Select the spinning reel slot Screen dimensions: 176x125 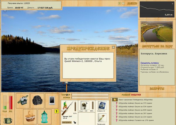(85, 105)
